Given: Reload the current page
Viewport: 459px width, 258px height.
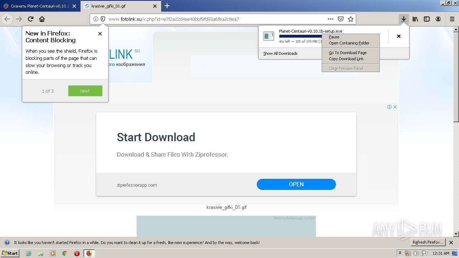Looking at the screenshot, I should (x=30, y=19).
